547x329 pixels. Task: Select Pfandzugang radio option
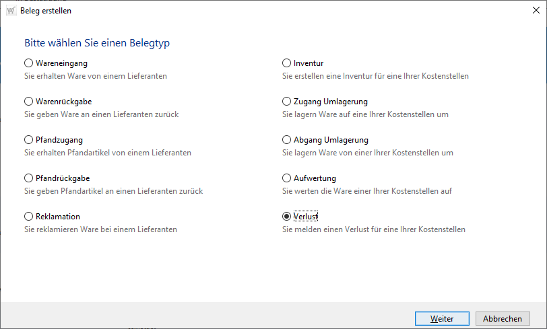click(29, 140)
